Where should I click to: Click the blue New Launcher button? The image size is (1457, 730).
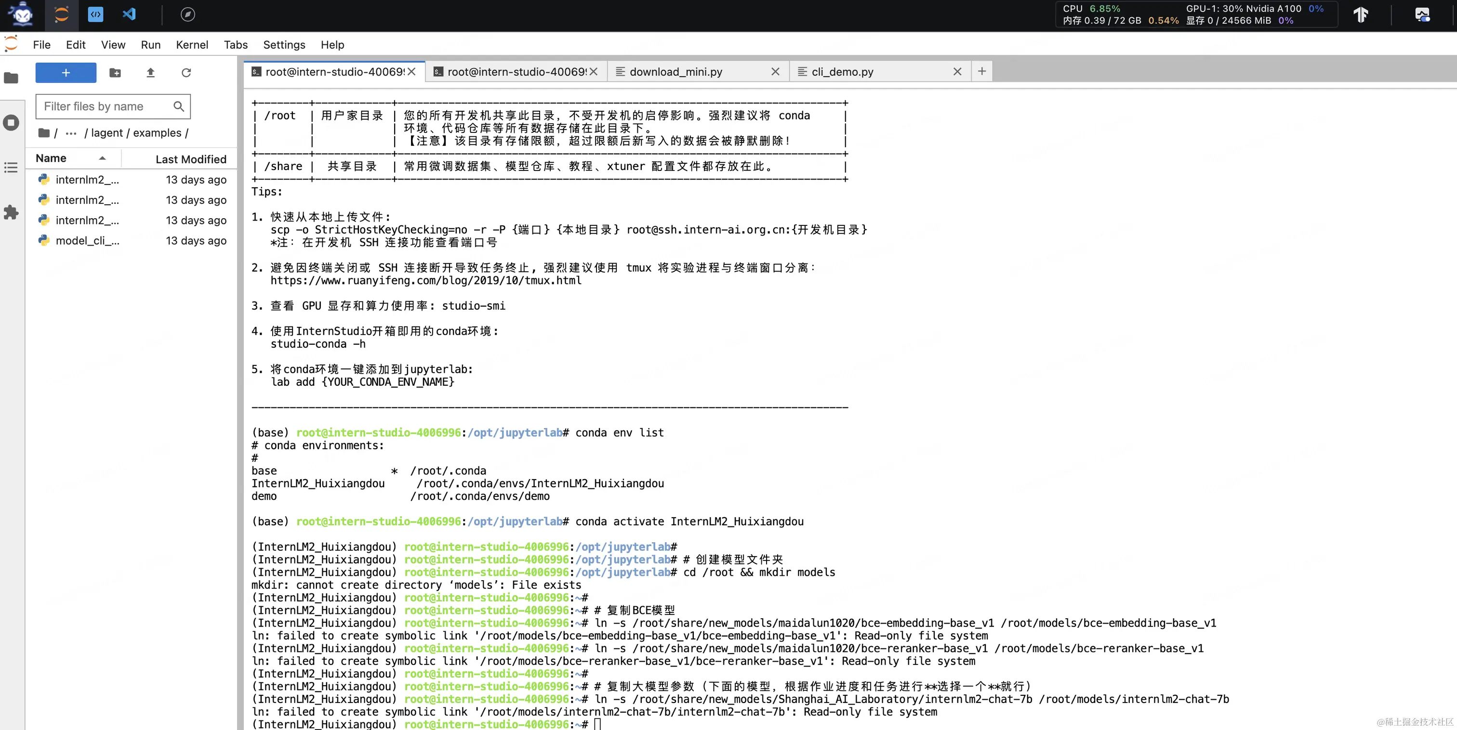click(66, 73)
